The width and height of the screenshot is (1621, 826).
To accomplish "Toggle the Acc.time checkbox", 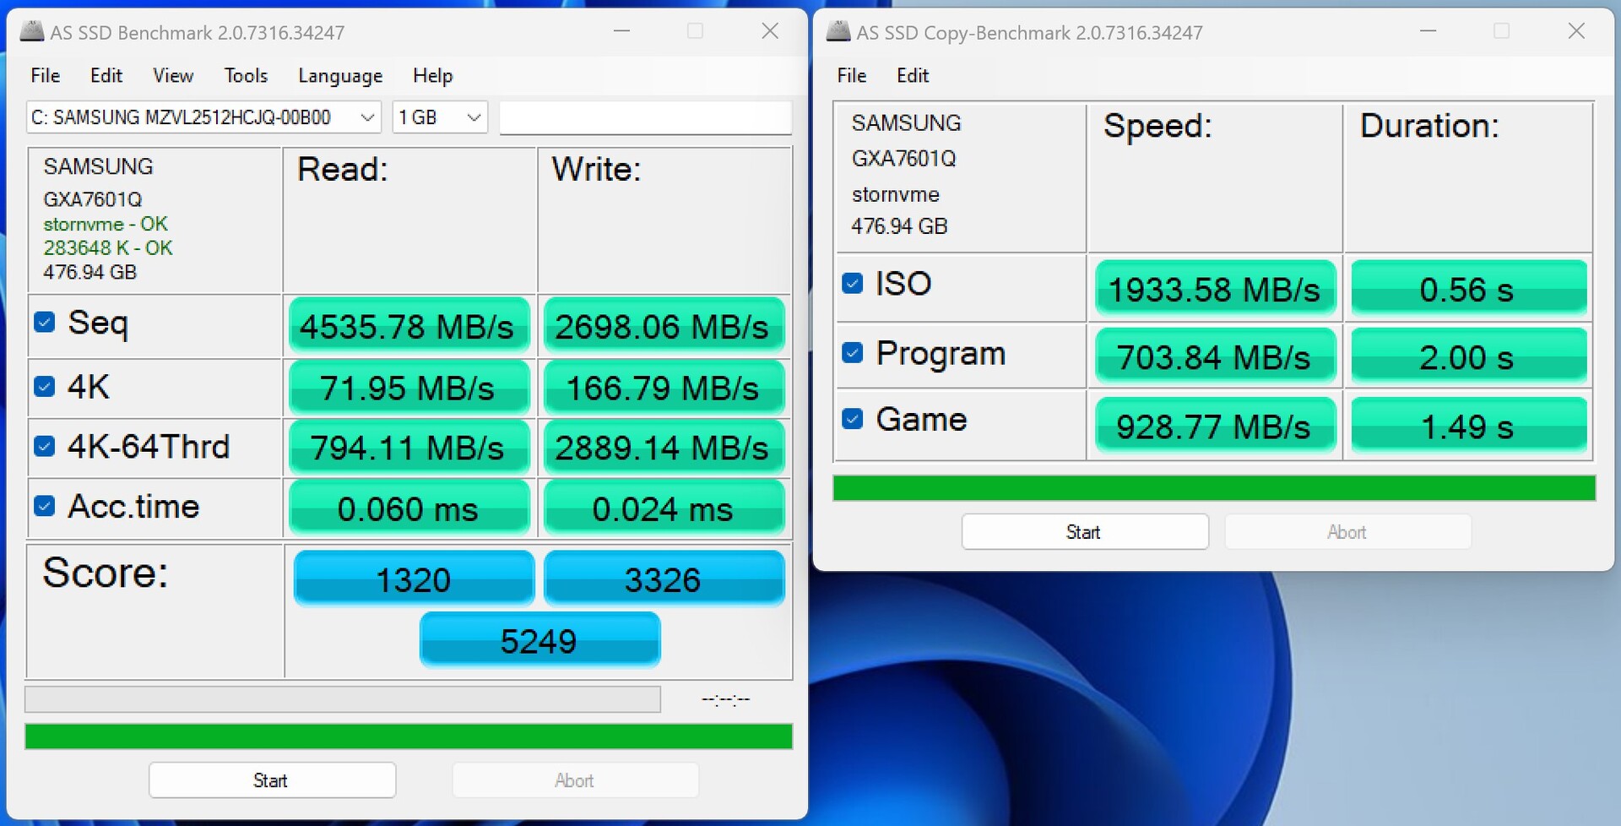I will 45,506.
